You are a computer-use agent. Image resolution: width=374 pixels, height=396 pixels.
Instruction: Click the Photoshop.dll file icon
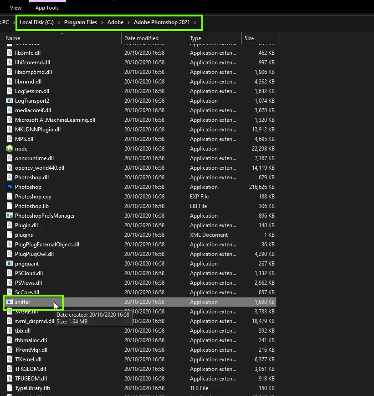(9, 177)
